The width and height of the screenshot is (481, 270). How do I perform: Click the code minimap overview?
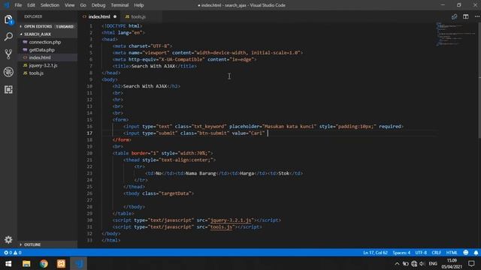pyautogui.click(x=456, y=34)
